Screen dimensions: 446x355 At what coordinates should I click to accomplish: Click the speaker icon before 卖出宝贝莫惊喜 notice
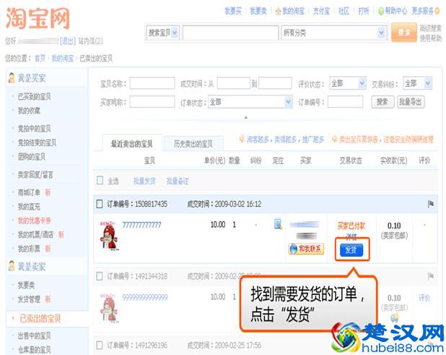334,139
